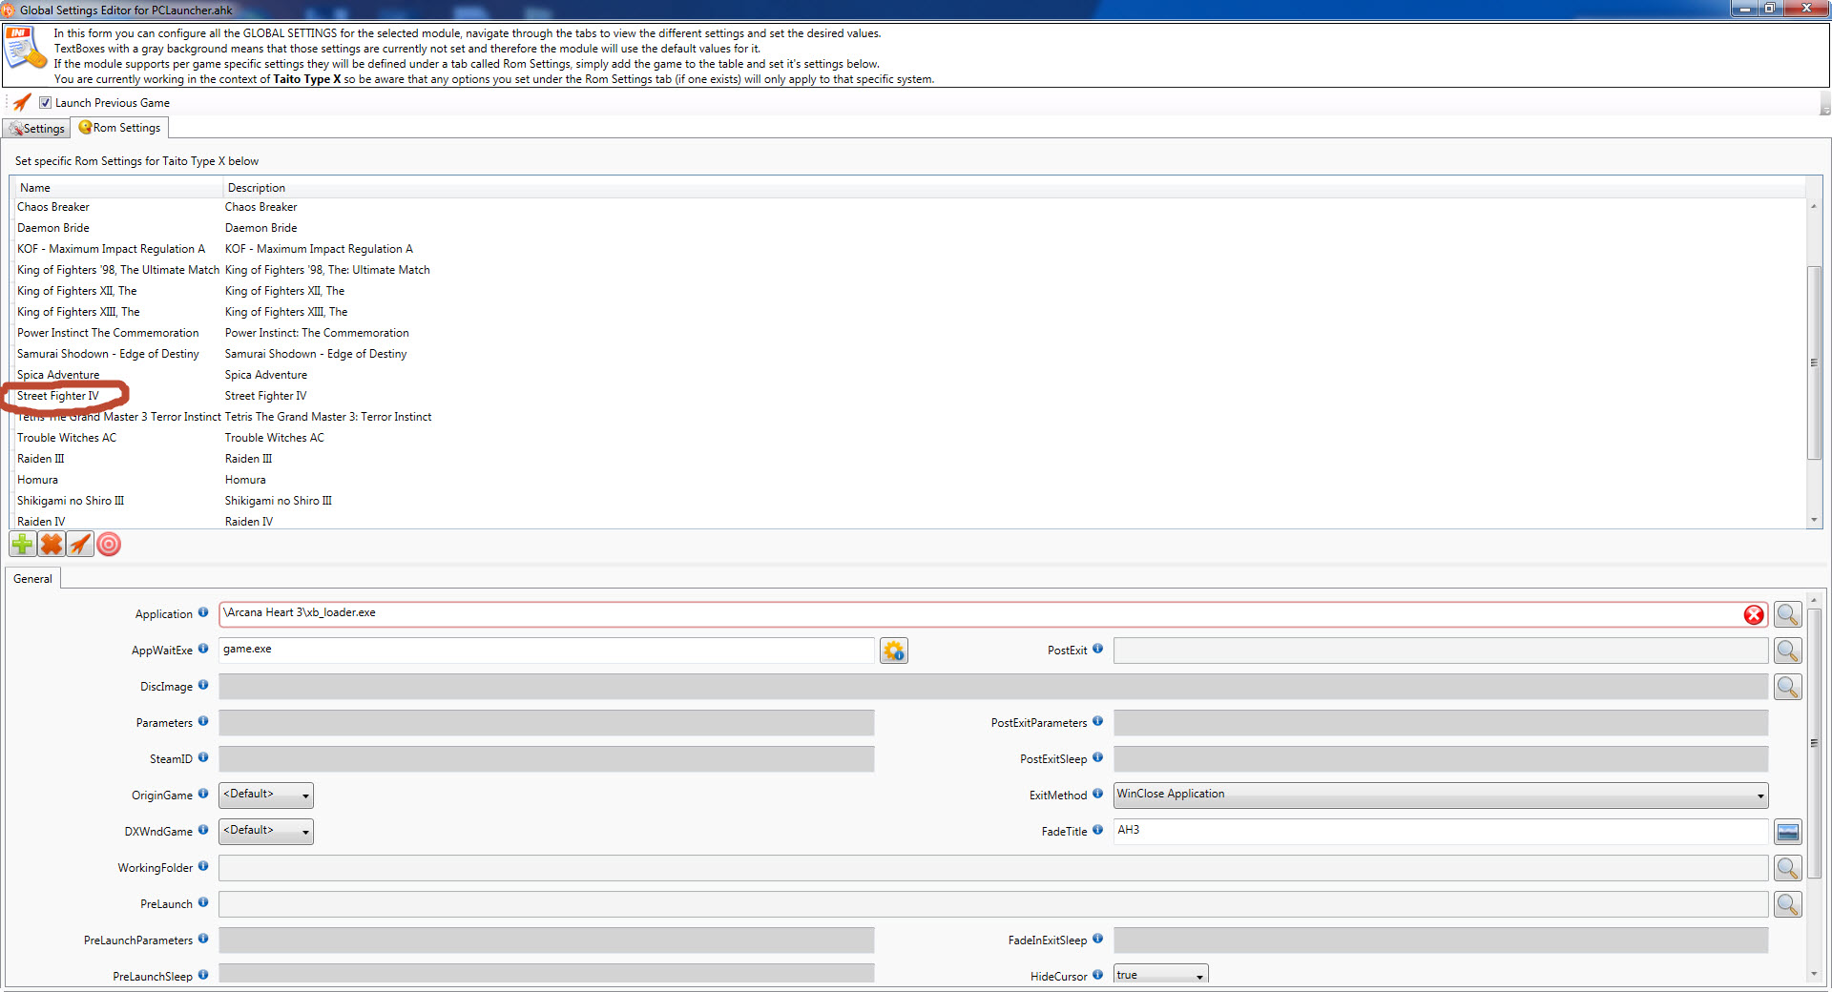
Task: Select the Raiden IV row
Action: [x=908, y=521]
